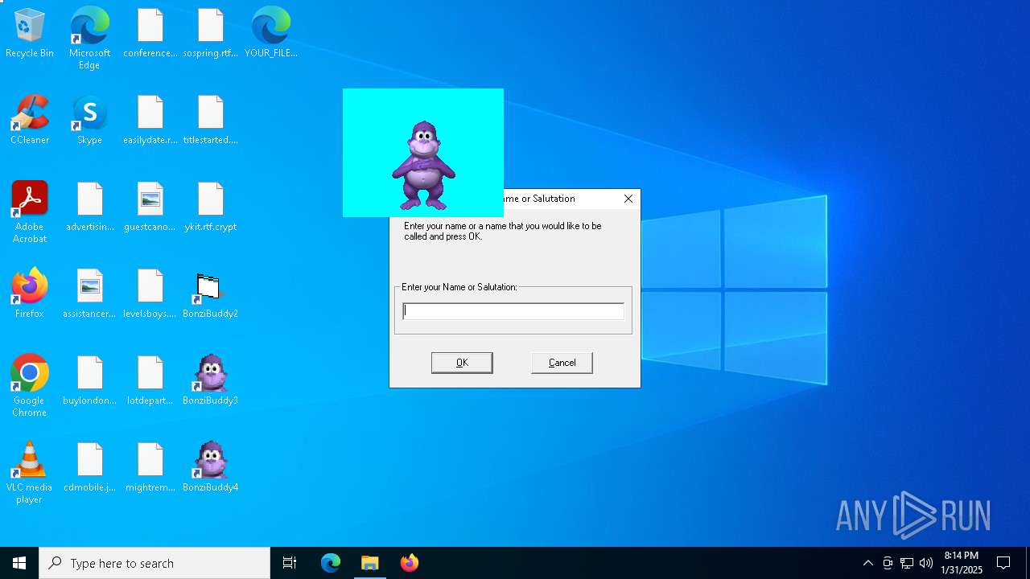
Task: Select the advertisin file icon
Action: coord(90,207)
